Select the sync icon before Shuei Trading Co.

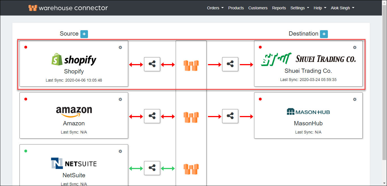click(x=230, y=64)
